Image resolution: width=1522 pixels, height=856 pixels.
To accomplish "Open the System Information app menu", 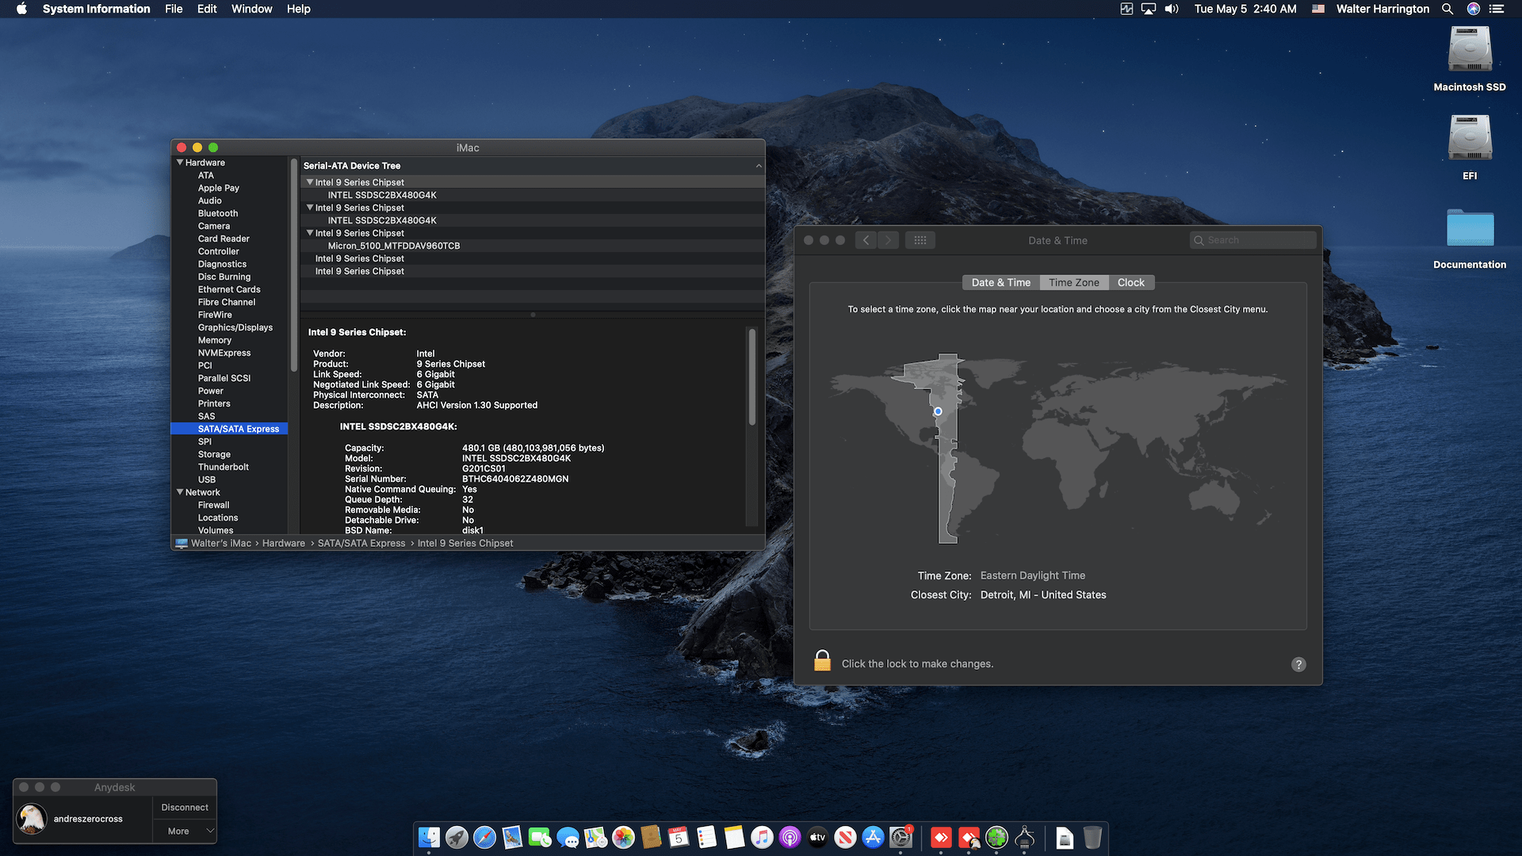I will 96,9.
